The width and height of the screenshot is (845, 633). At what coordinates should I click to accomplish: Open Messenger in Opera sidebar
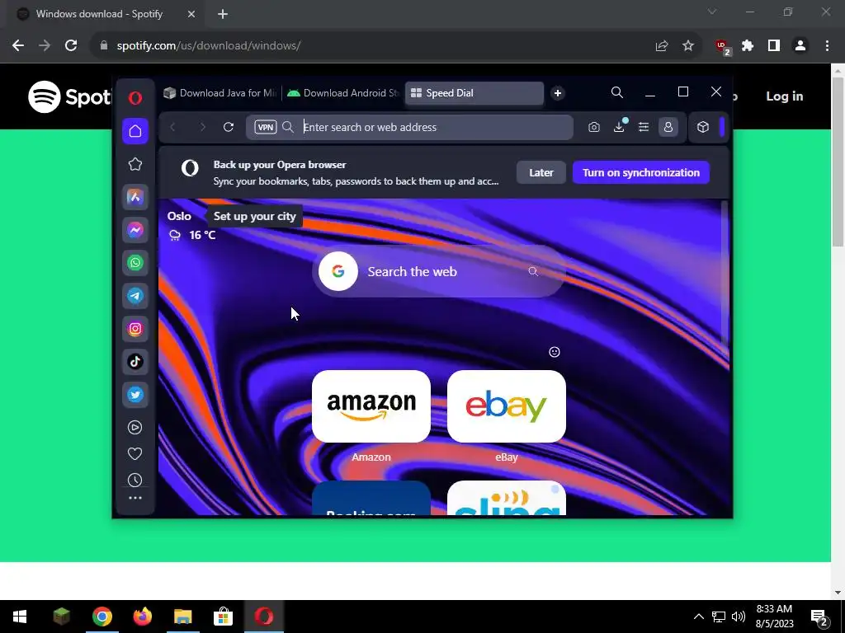pyautogui.click(x=135, y=230)
